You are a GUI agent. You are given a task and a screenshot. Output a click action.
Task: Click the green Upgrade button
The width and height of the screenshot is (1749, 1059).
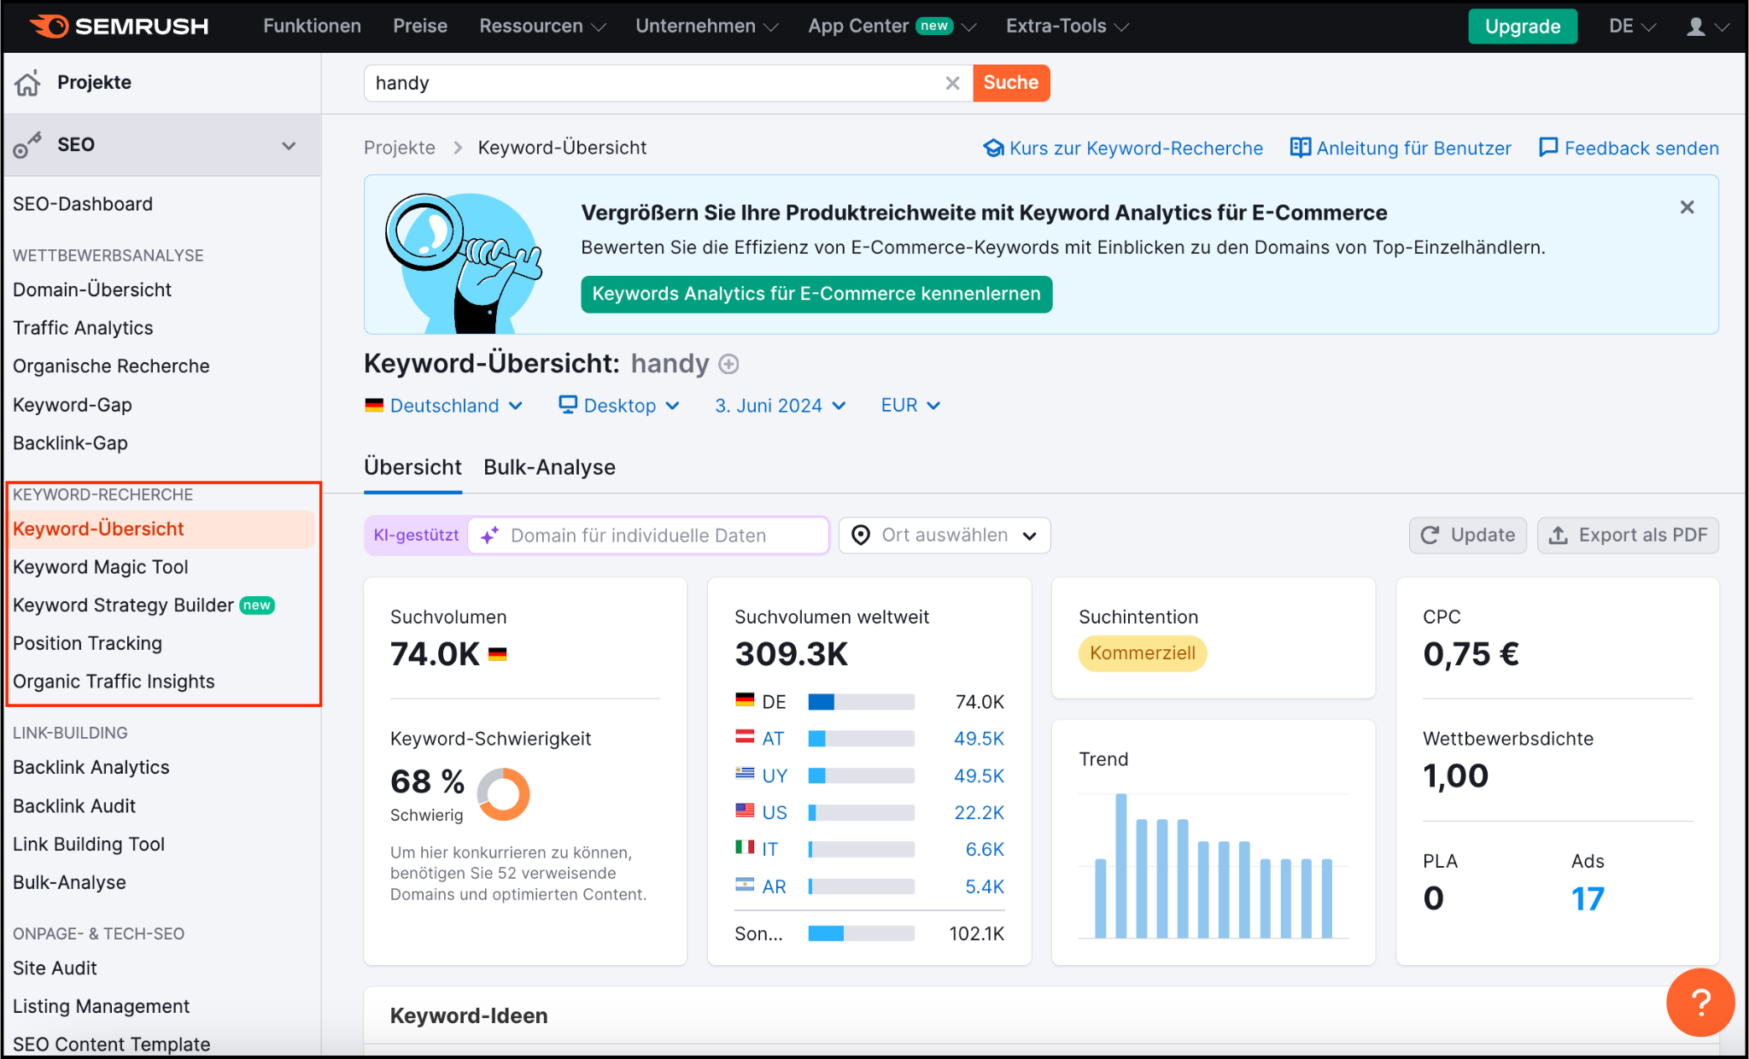pyautogui.click(x=1522, y=26)
